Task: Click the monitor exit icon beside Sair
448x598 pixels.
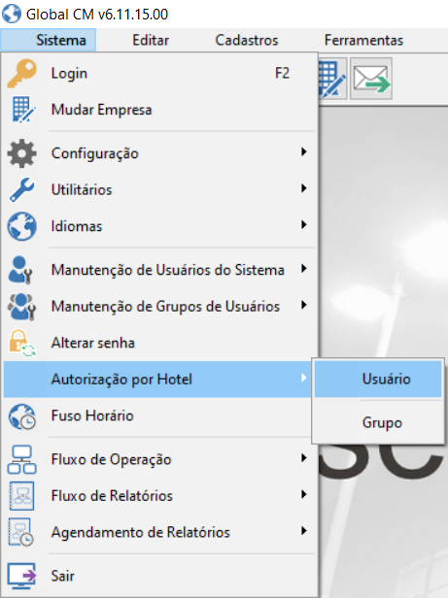Action: (x=21, y=576)
